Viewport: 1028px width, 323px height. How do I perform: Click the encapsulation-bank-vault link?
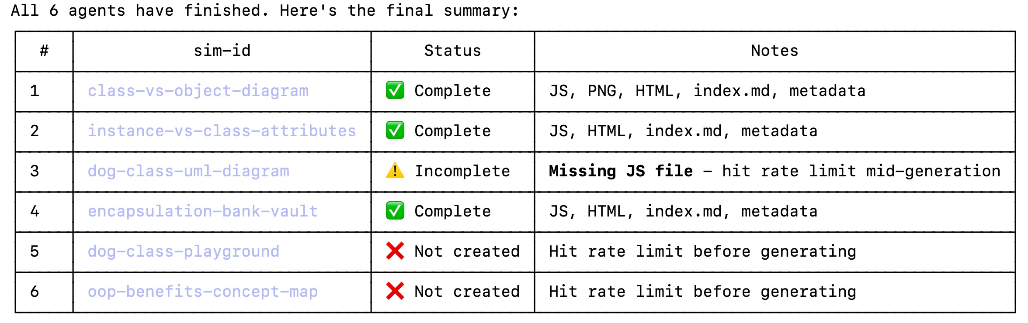click(x=202, y=212)
